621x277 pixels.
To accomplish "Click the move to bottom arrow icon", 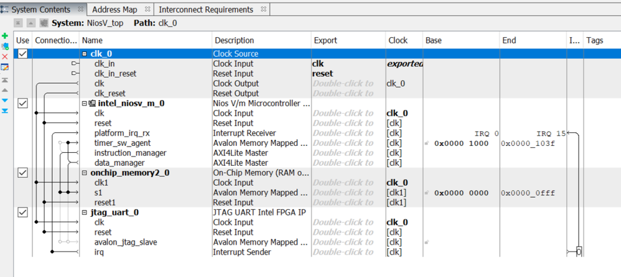I will click(x=5, y=111).
